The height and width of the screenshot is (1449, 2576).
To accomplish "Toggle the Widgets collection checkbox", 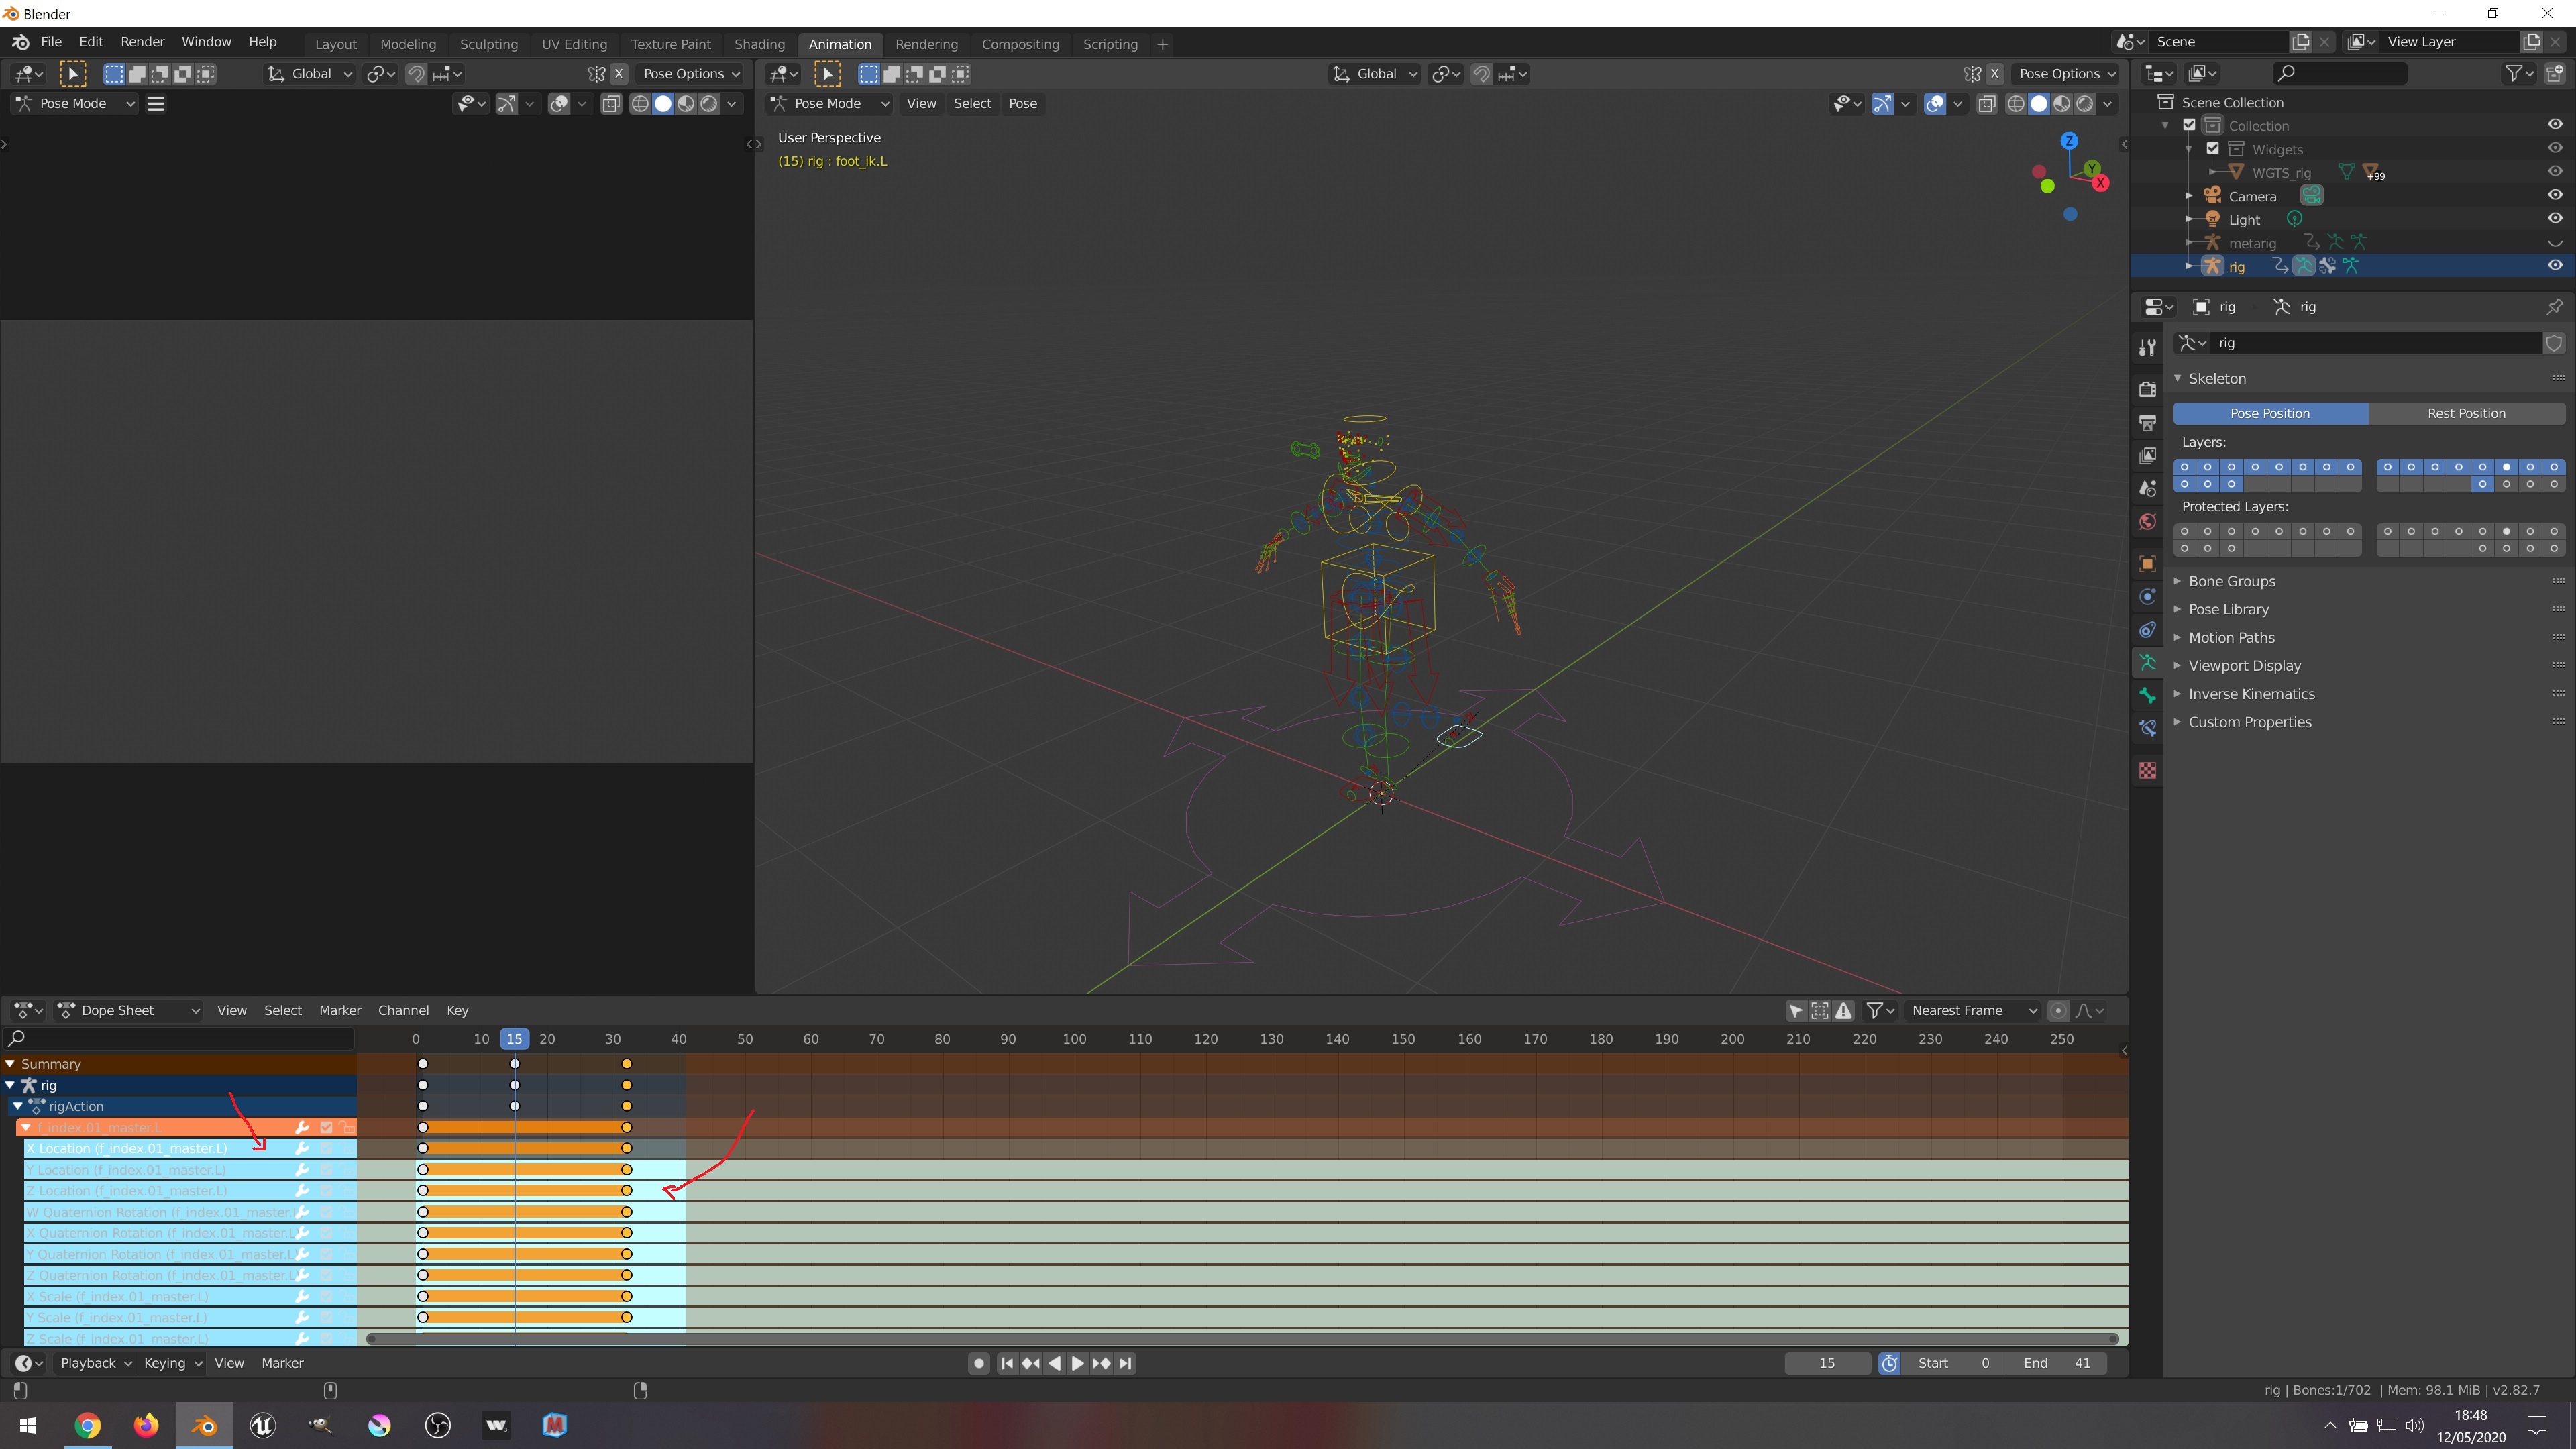I will click(x=2212, y=149).
